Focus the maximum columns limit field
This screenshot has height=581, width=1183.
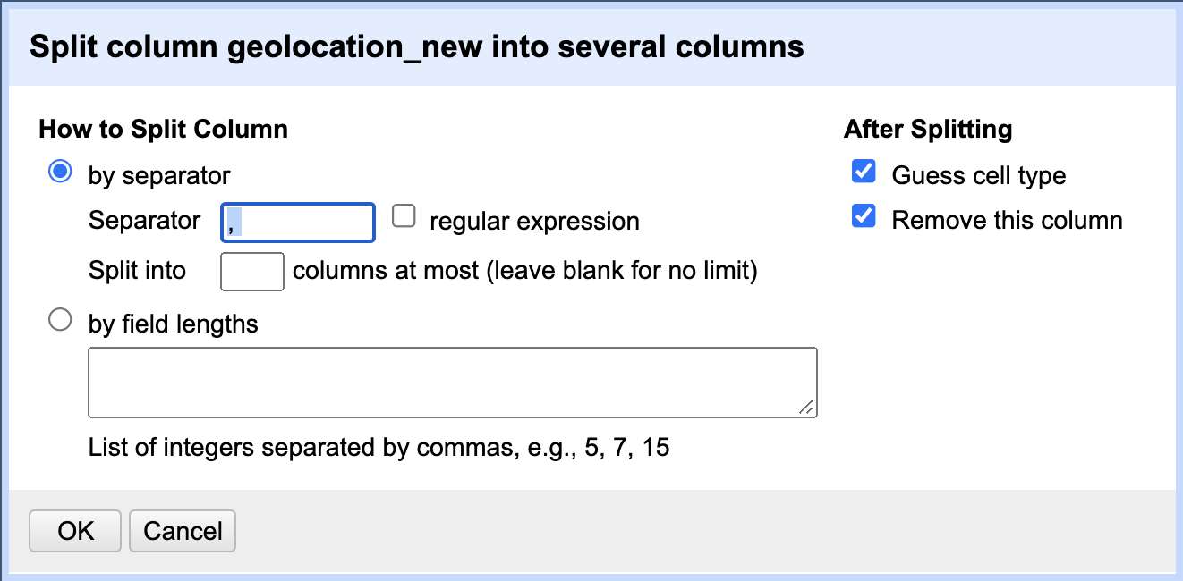pos(251,270)
